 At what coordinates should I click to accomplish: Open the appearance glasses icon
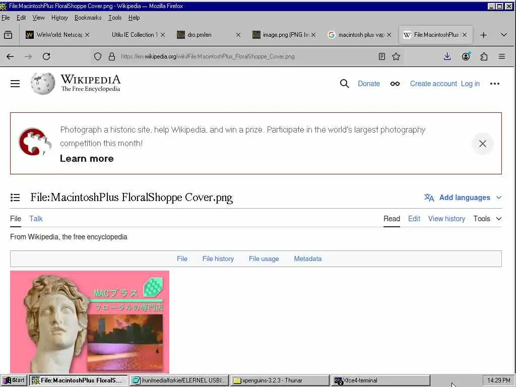395,84
